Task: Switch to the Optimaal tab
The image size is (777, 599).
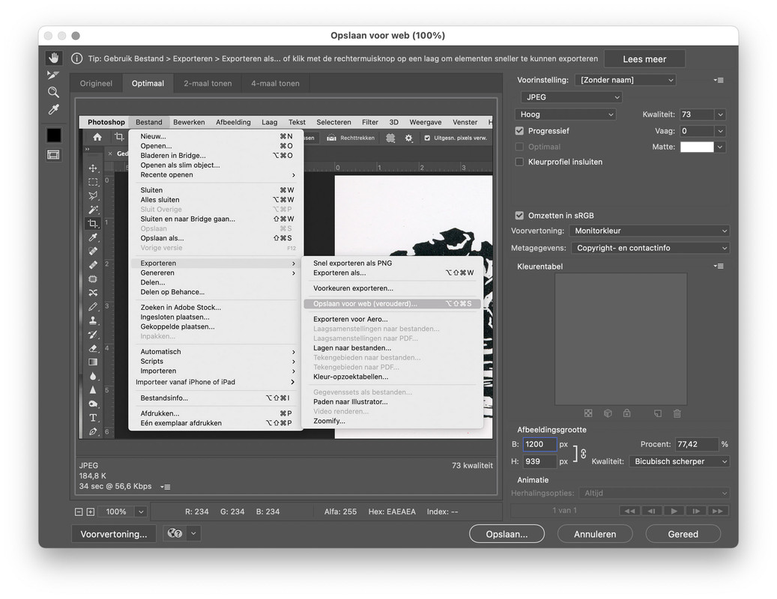Action: 148,83
